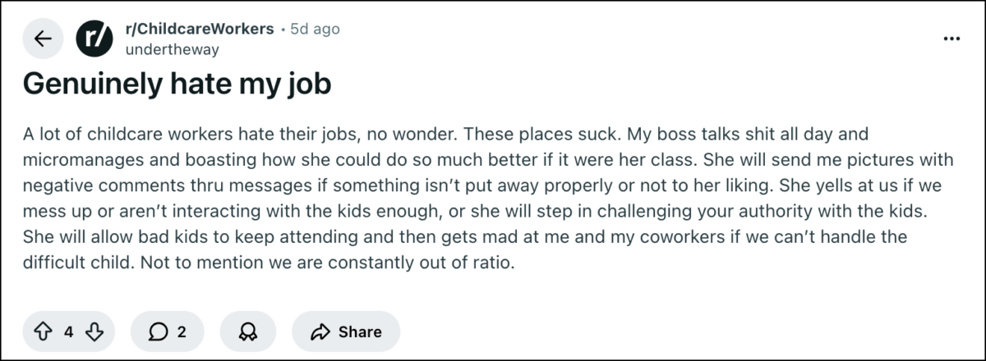Open the r/ChildcareWorkers subreddit link

coord(200,29)
